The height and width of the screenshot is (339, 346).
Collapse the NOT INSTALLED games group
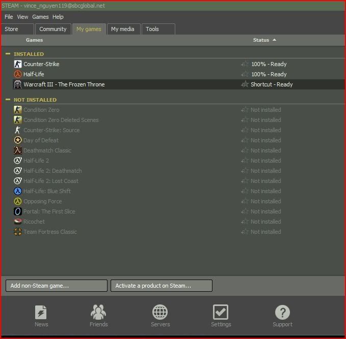click(8, 100)
